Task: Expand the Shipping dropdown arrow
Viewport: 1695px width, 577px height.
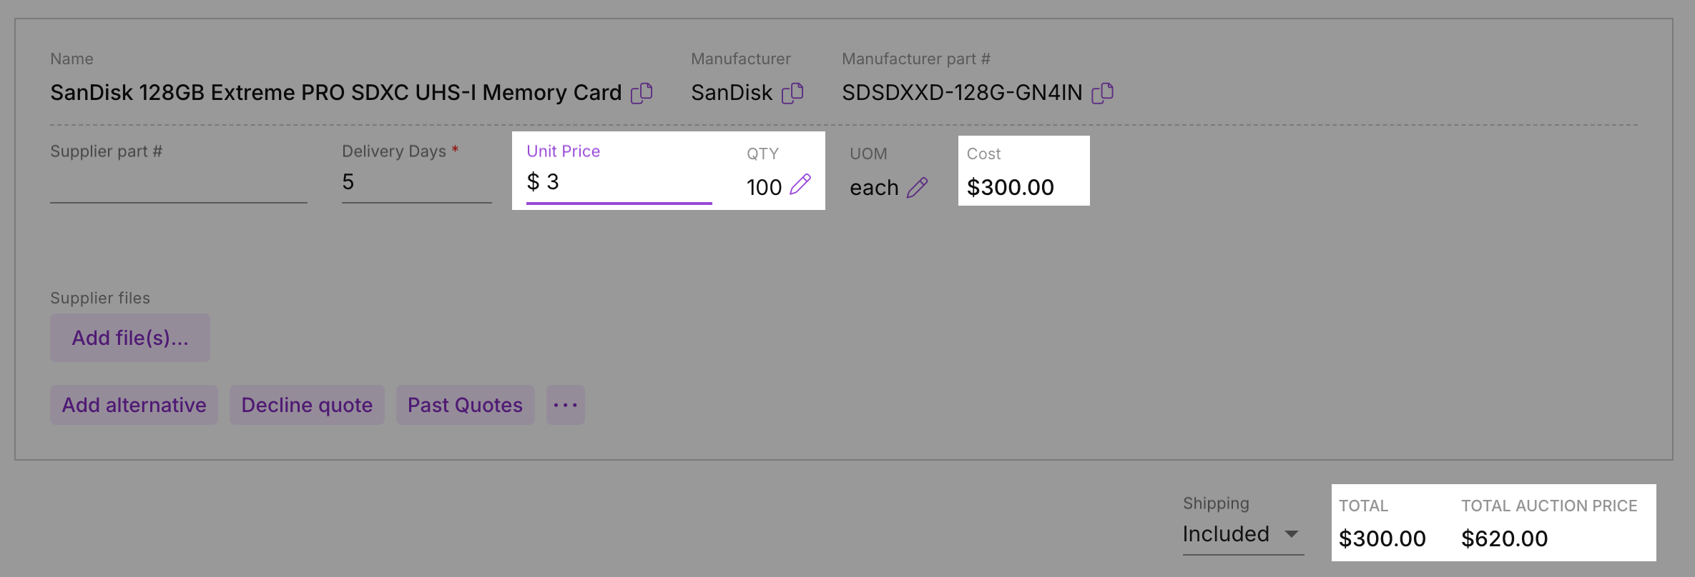Action: point(1292,534)
